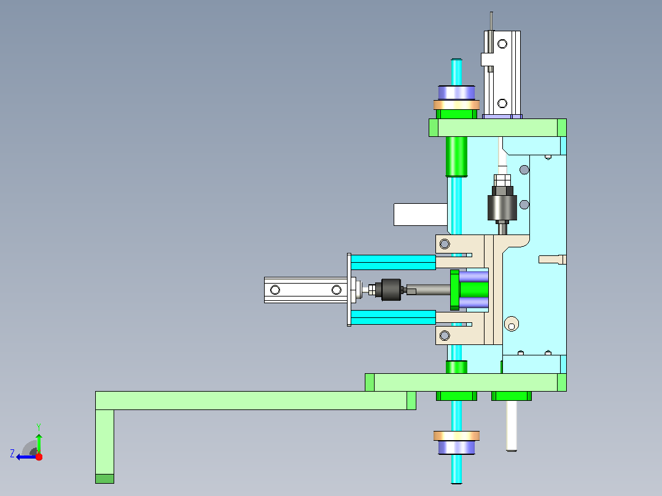Select the vertical white cylinder on the top plate
Viewport: 662px width, 496px height.
point(502,72)
